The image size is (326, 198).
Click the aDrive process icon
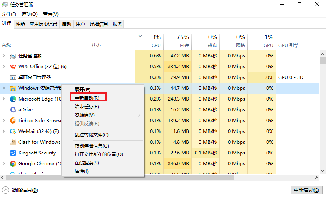13,110
